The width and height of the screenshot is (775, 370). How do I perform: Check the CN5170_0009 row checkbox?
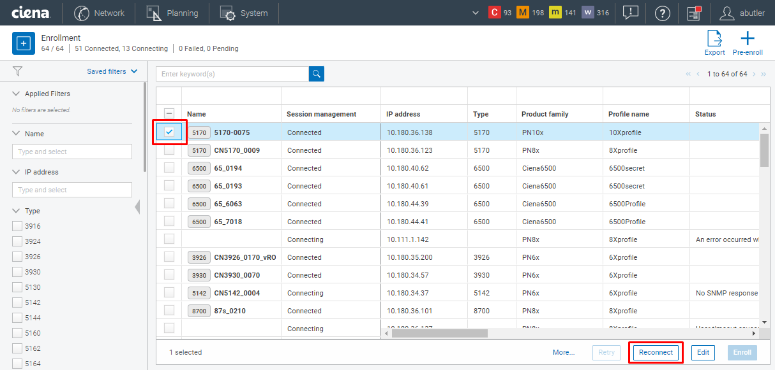pyautogui.click(x=169, y=150)
